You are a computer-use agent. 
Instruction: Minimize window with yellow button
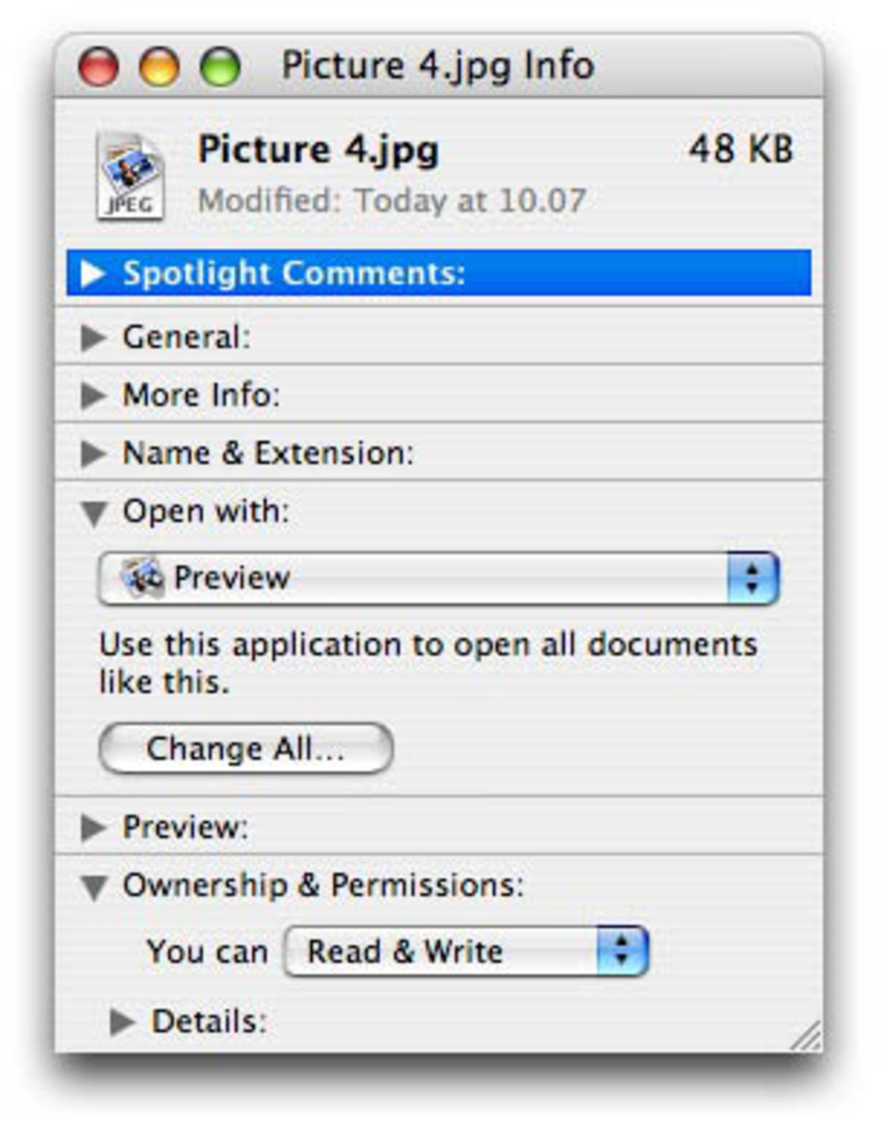(159, 68)
